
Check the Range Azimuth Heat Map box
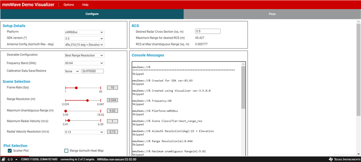tap(66, 151)
